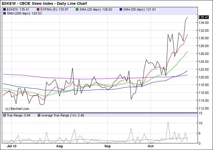Click the (c) Barchart.com credit text

pos(17,109)
